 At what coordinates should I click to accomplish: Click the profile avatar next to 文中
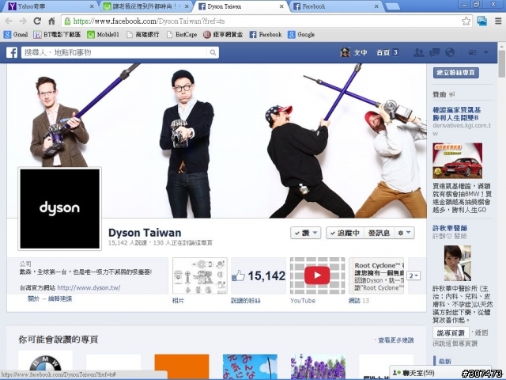(345, 52)
